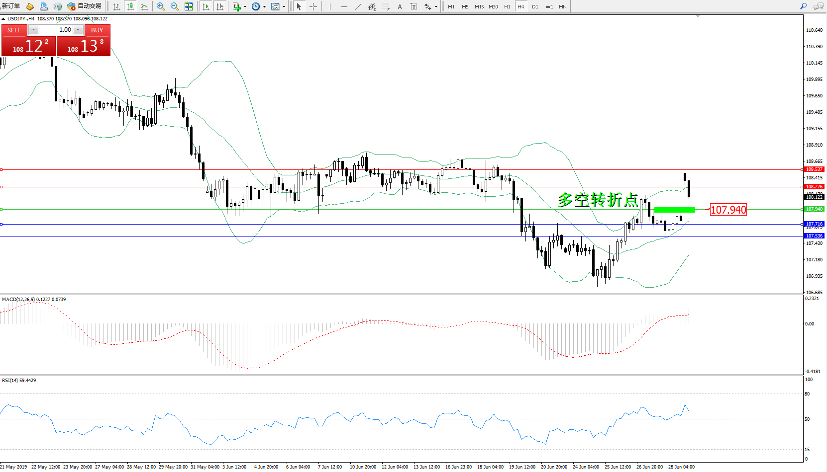The height and width of the screenshot is (472, 827).
Task: Expand the indicators list dropdown arrow
Action: 245,6
